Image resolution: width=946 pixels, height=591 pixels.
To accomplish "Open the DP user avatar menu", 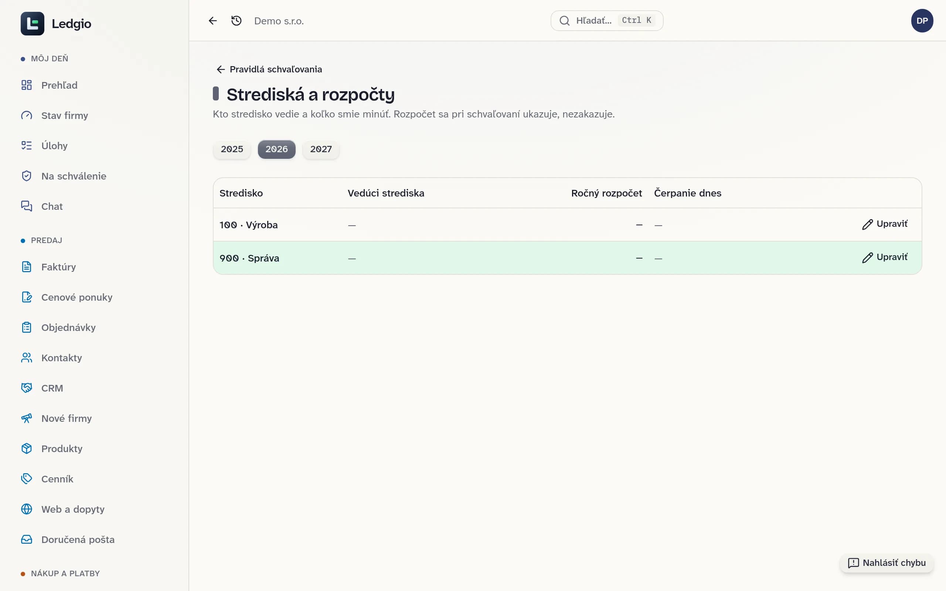I will [922, 21].
